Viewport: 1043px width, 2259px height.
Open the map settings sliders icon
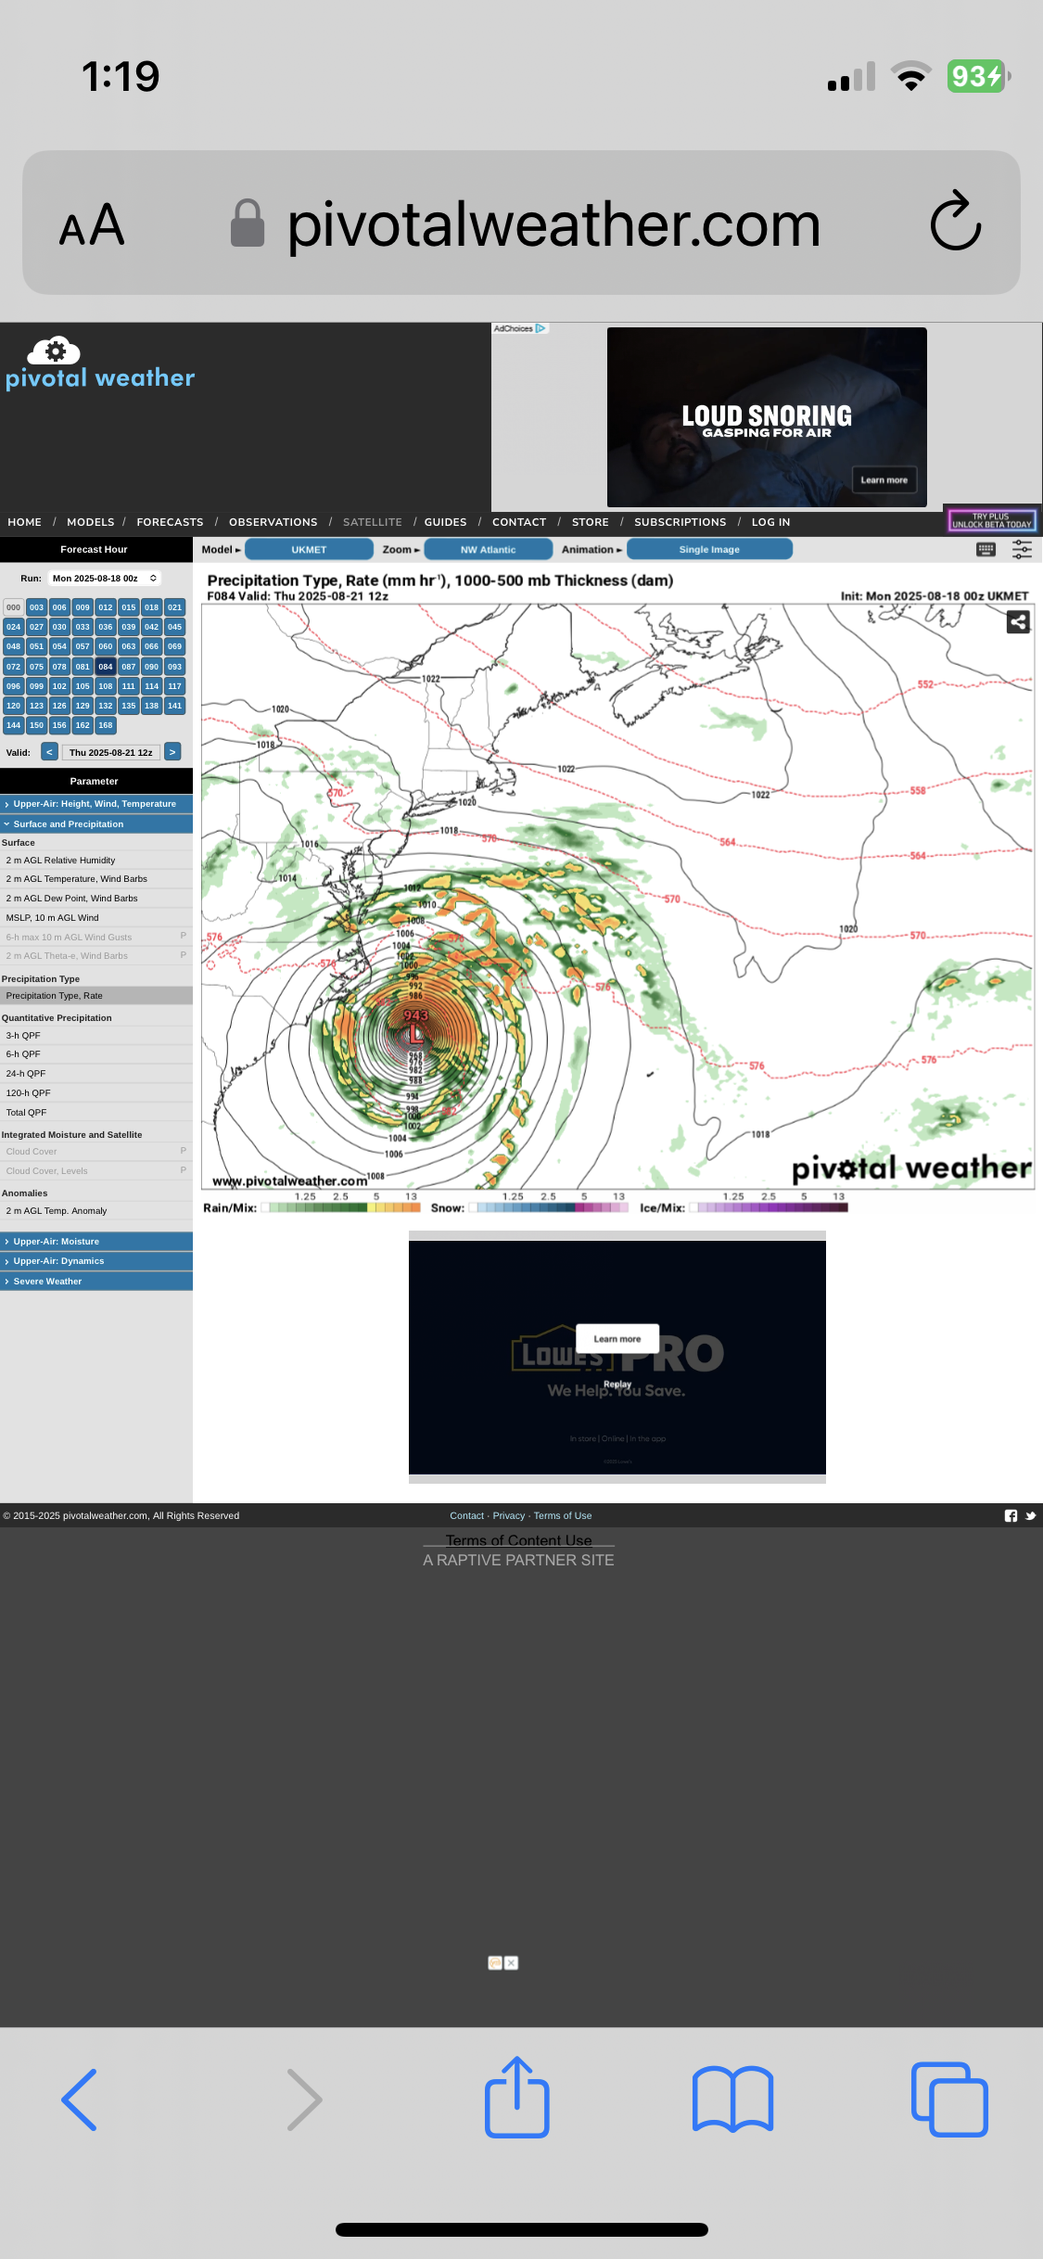pyautogui.click(x=1022, y=549)
